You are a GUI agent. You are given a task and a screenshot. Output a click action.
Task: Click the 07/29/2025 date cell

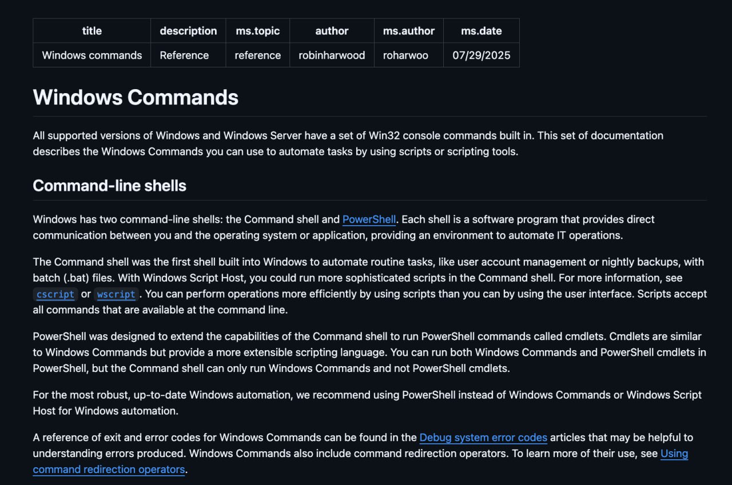(x=481, y=55)
